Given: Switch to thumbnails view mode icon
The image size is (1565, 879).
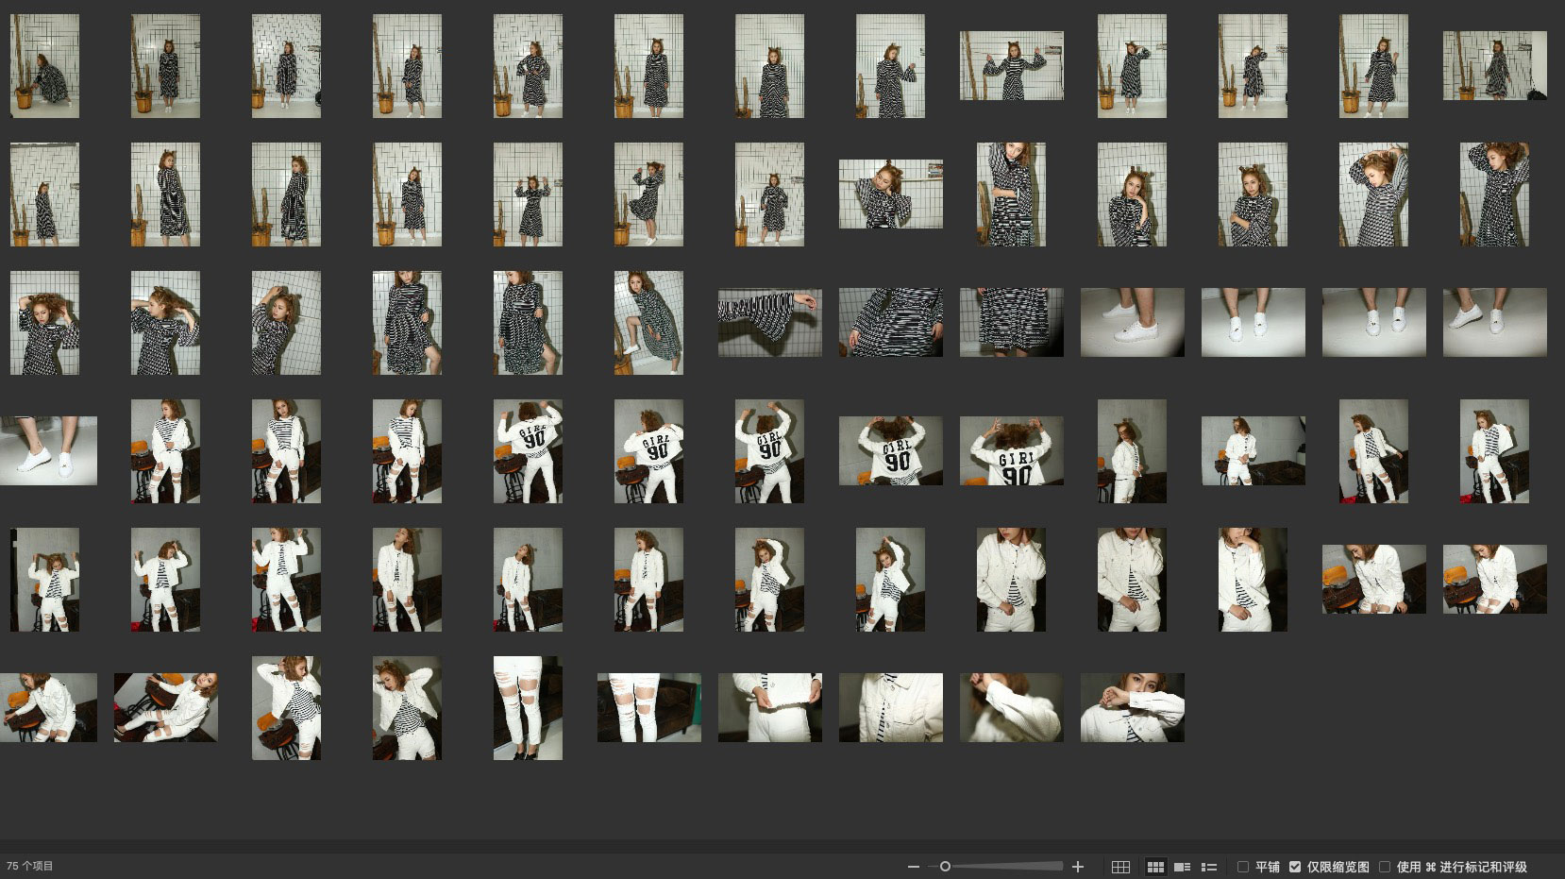Looking at the screenshot, I should 1155,867.
